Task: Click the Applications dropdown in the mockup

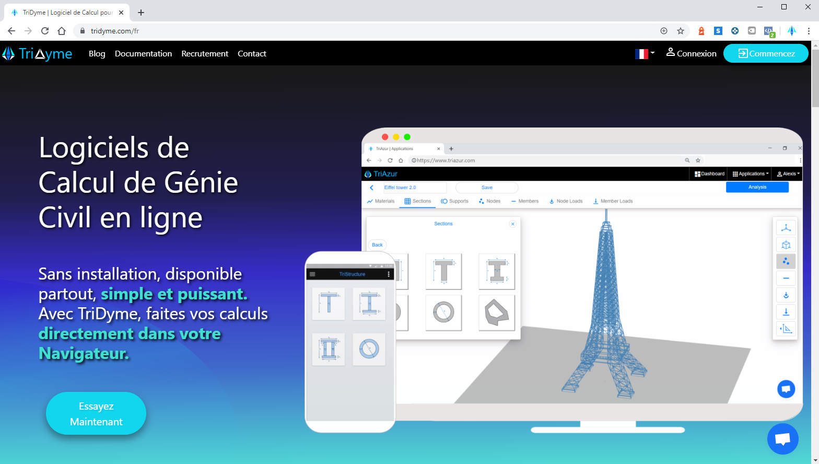Action: coord(751,173)
